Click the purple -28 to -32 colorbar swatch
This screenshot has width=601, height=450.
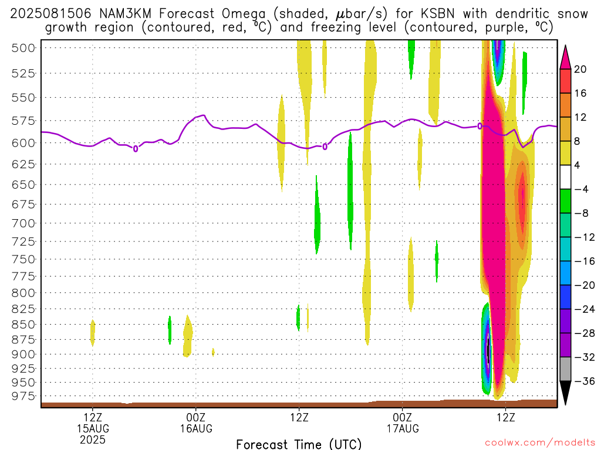(565, 345)
